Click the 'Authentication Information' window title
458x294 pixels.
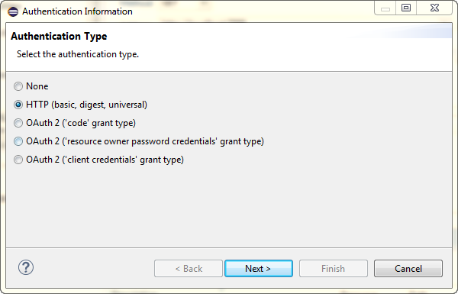click(x=77, y=11)
